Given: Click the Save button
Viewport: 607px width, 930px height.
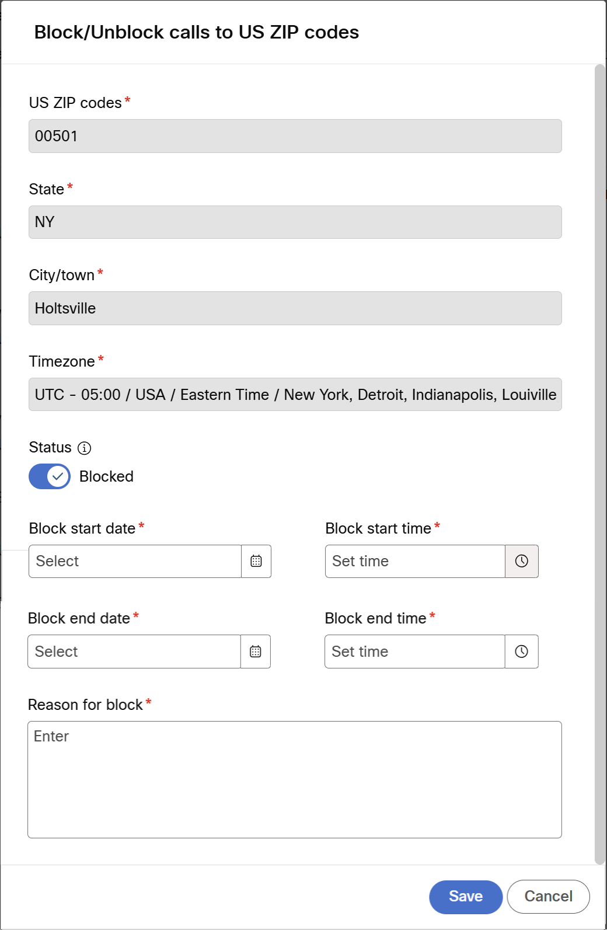Looking at the screenshot, I should 466,897.
